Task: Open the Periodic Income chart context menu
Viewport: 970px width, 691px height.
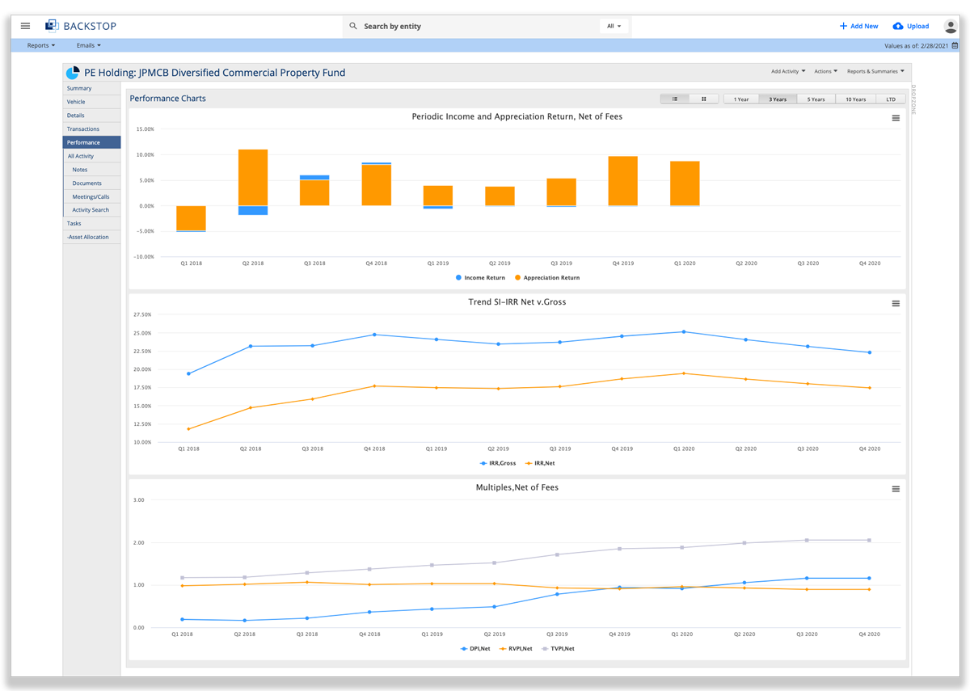Action: [x=896, y=119]
